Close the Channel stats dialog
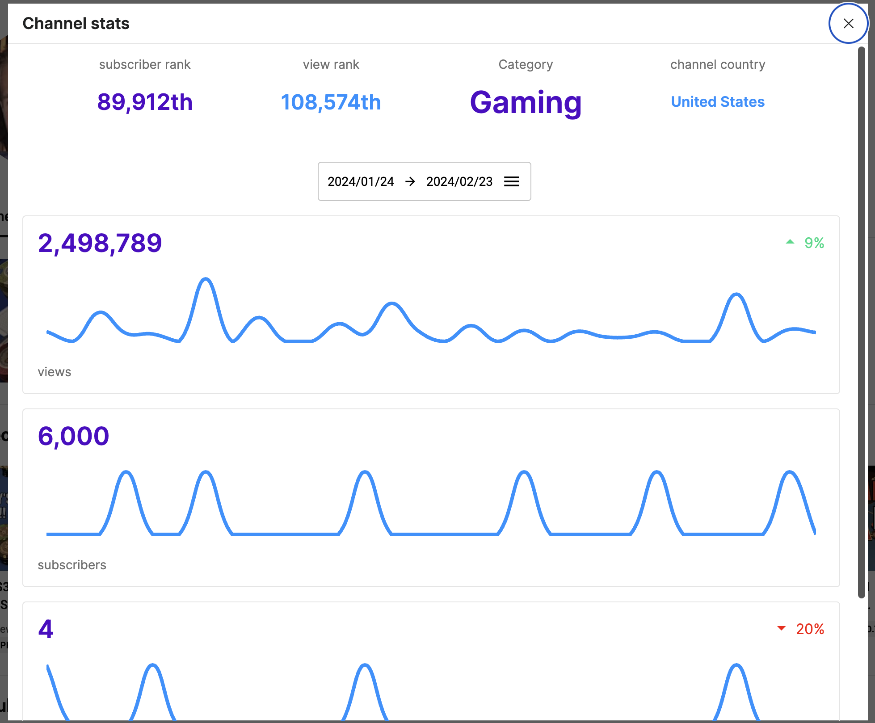 point(848,23)
